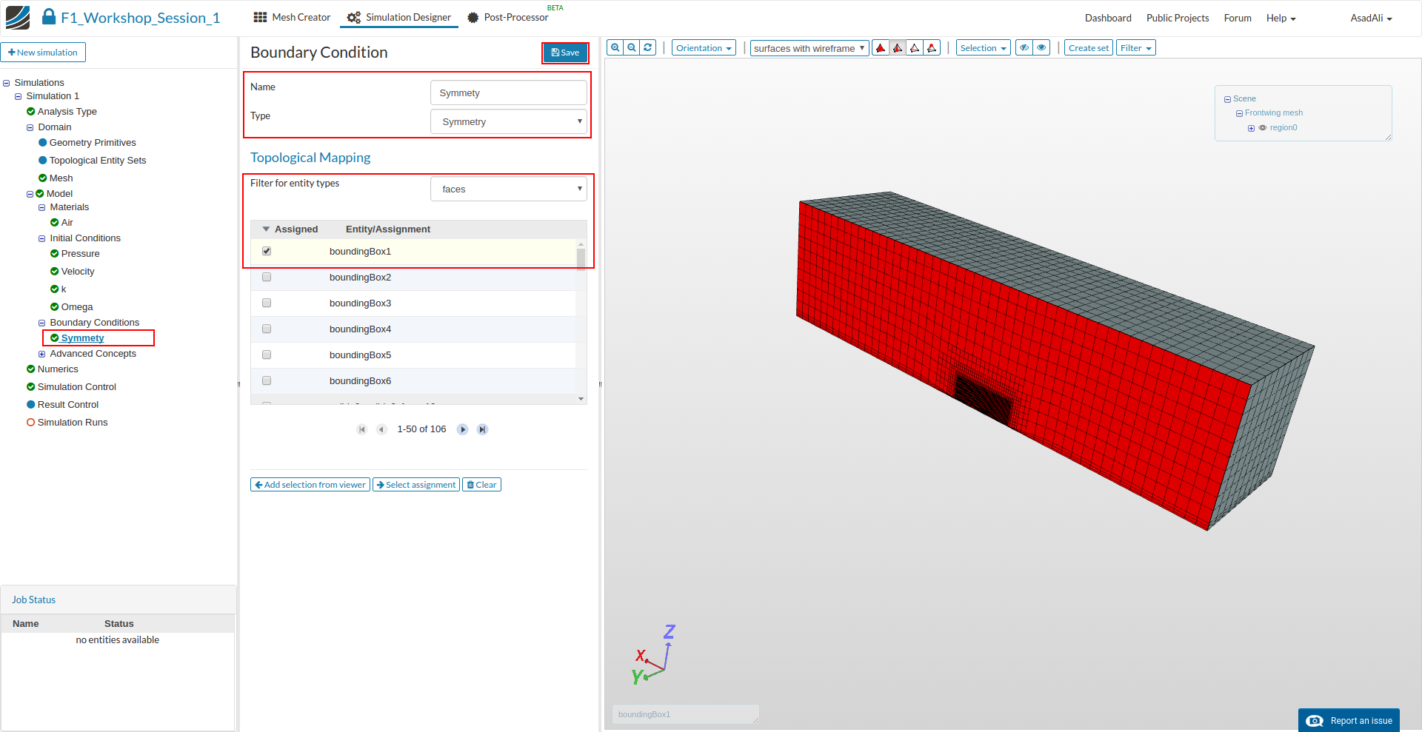Switch to the Mesh Creator tab
Viewport: 1422px width, 732px height.
pos(292,17)
